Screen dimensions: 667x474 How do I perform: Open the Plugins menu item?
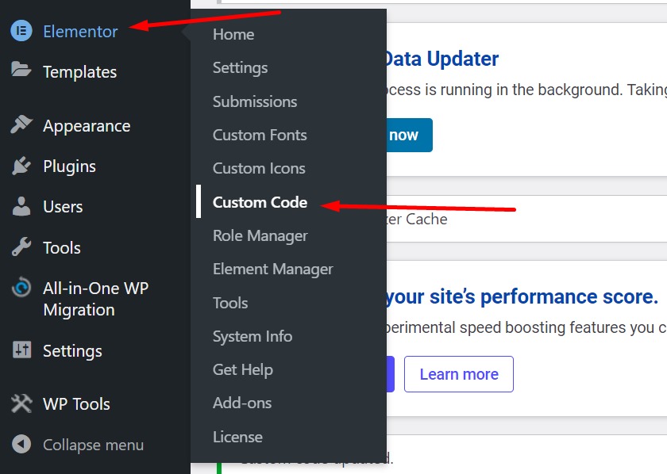coord(69,166)
